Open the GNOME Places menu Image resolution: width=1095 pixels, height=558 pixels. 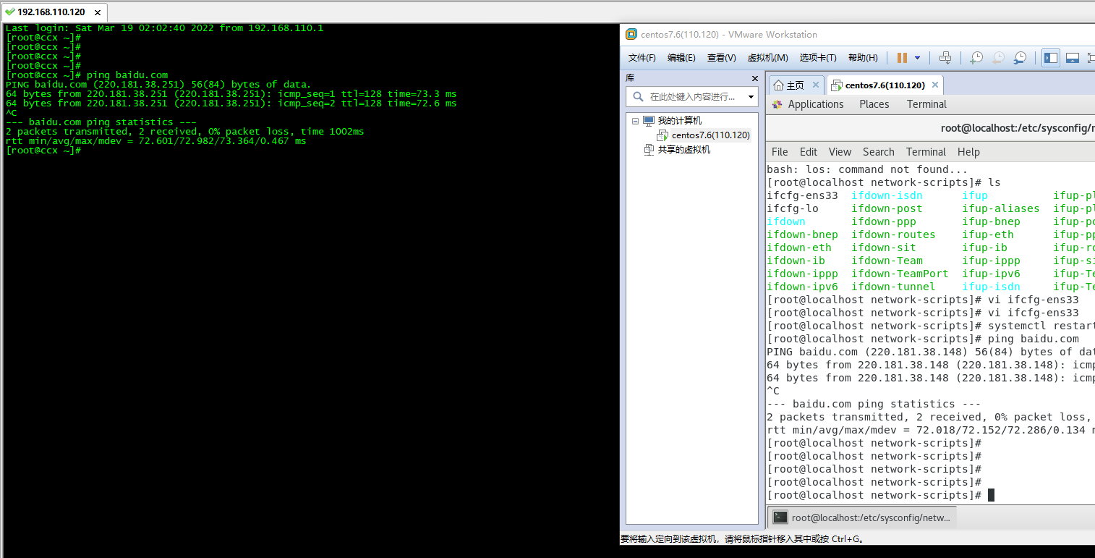[x=874, y=104]
